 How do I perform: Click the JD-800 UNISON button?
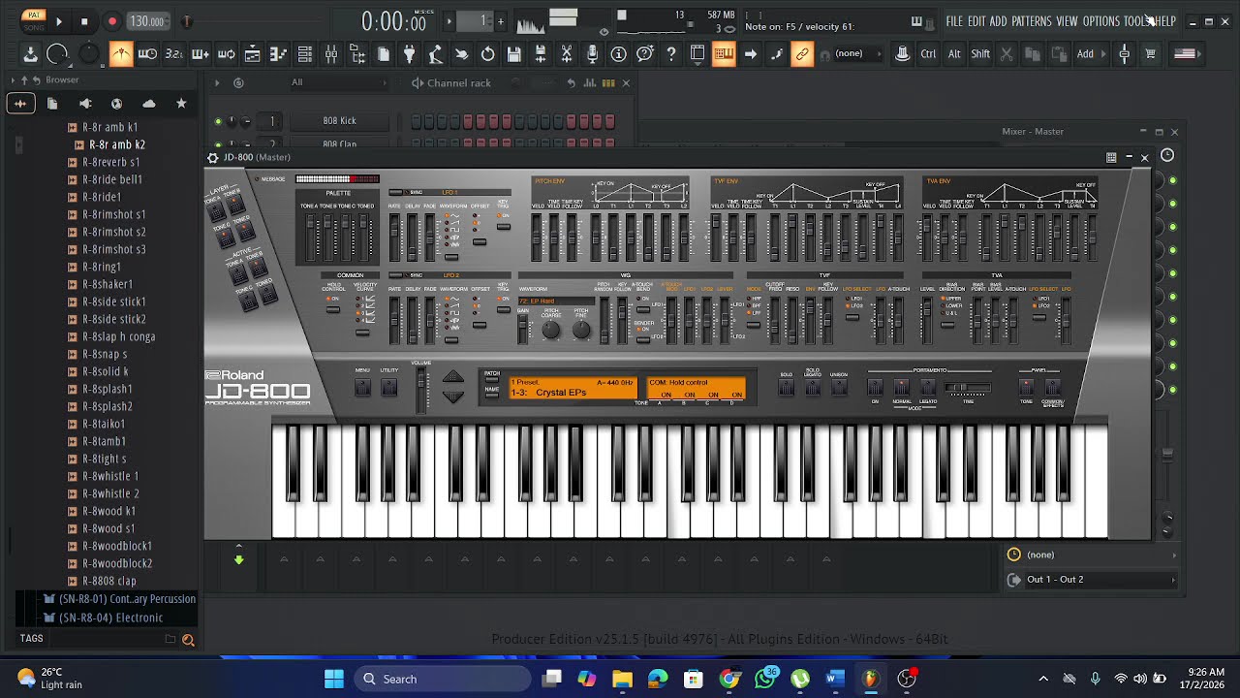(x=839, y=388)
